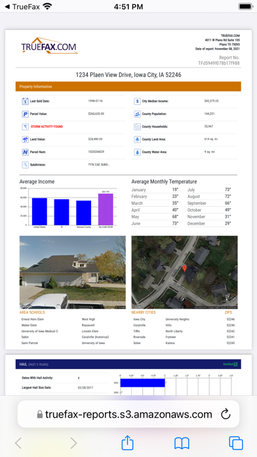The height and width of the screenshot is (457, 257).
Task: Click the Property Information orange header
Action: point(128,87)
